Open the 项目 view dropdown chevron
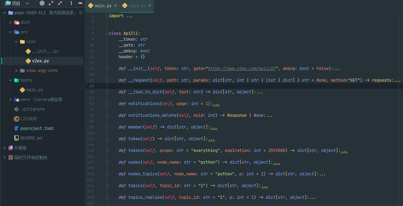Viewport: 403px width, 206px height. pyautogui.click(x=27, y=3)
